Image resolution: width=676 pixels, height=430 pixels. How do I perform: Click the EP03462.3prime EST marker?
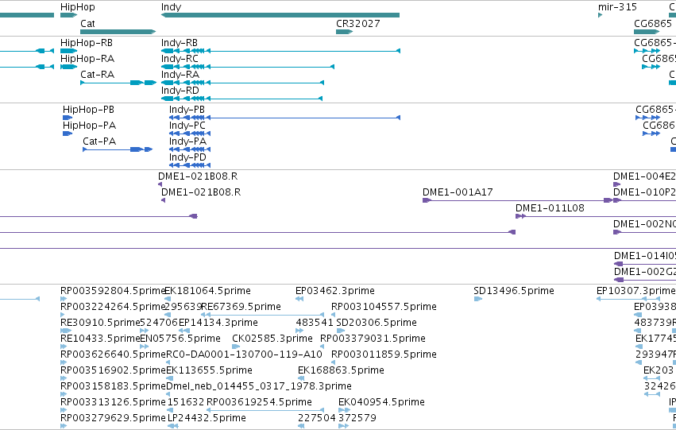coord(299,299)
